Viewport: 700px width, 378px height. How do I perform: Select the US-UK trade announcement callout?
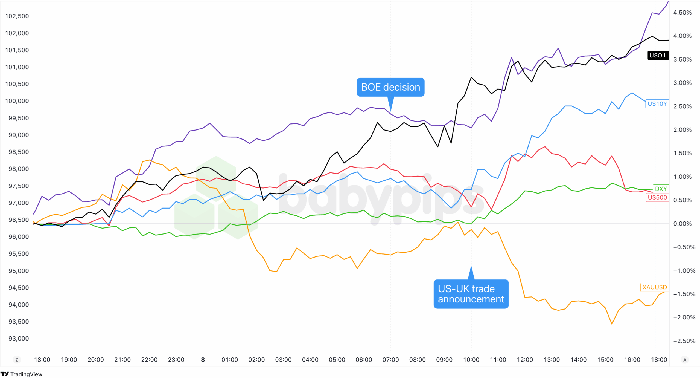coord(471,294)
